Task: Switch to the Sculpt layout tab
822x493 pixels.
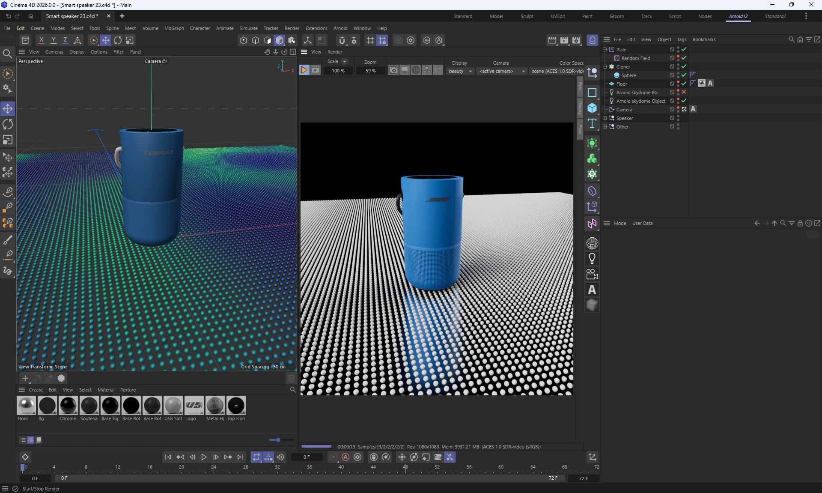Action: (x=527, y=16)
